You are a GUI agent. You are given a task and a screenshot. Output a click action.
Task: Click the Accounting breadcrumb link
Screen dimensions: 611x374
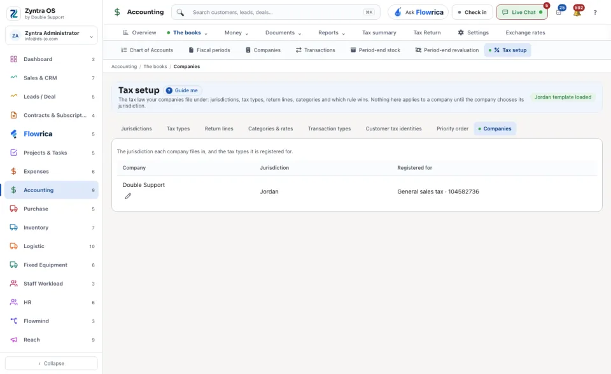click(x=124, y=67)
